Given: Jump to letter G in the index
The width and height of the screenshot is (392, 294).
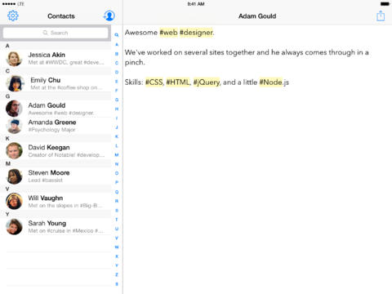Looking at the screenshot, I should click(x=117, y=100).
